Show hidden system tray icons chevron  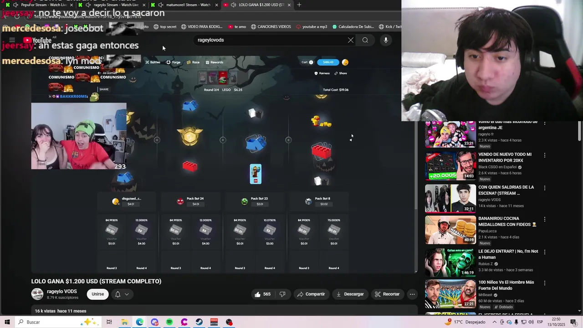tap(495, 322)
